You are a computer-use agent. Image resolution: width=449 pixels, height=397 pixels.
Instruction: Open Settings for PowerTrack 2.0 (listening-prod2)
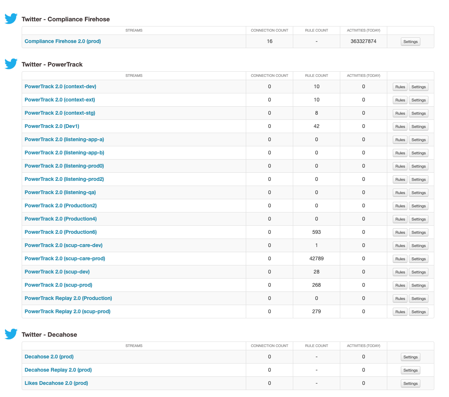(419, 179)
